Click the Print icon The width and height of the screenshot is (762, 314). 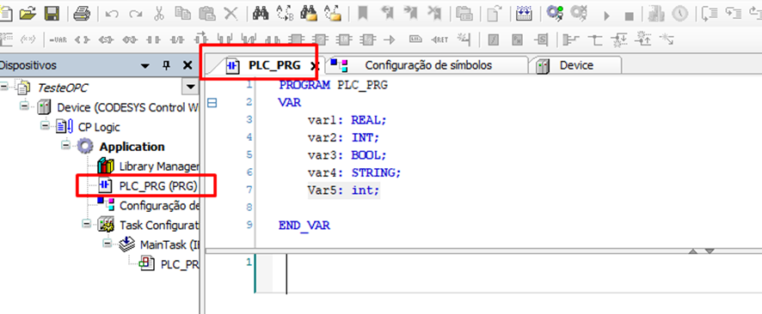coord(82,14)
